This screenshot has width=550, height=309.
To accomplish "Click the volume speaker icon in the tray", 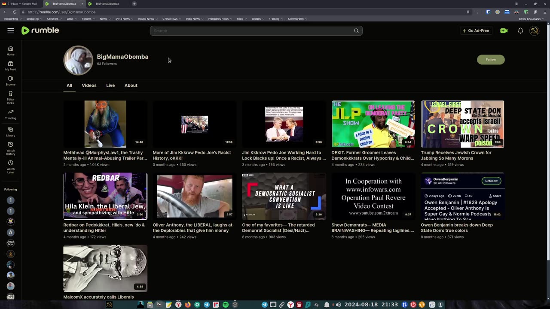I will coord(338,305).
